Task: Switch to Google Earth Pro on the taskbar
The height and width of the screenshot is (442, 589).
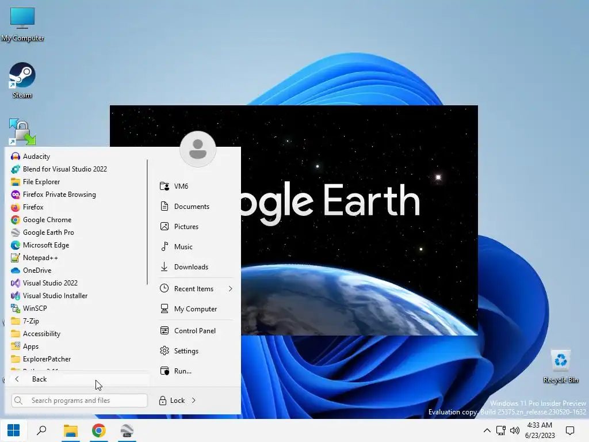Action: (127, 430)
